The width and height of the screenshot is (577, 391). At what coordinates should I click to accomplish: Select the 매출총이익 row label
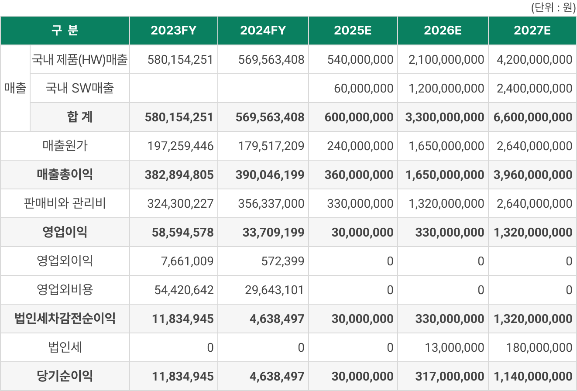point(65,175)
